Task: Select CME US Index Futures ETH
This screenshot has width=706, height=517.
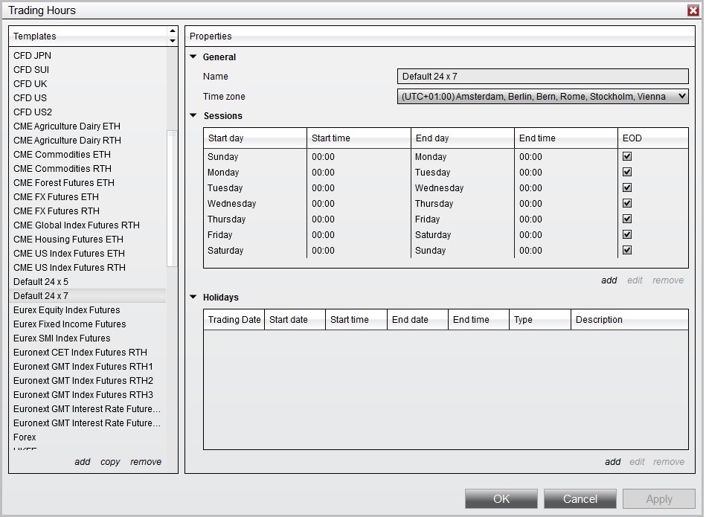Action: point(87,253)
